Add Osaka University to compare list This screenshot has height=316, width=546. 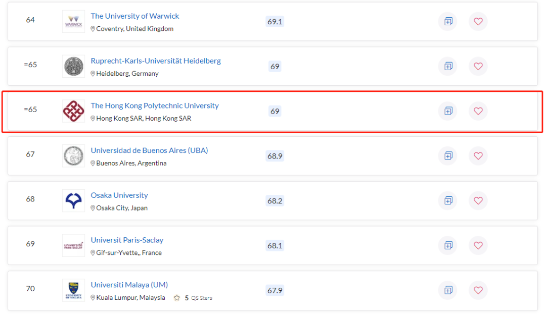(448, 201)
